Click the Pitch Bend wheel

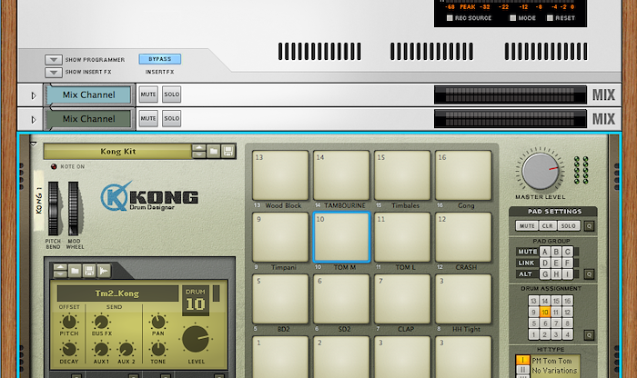[x=53, y=208]
